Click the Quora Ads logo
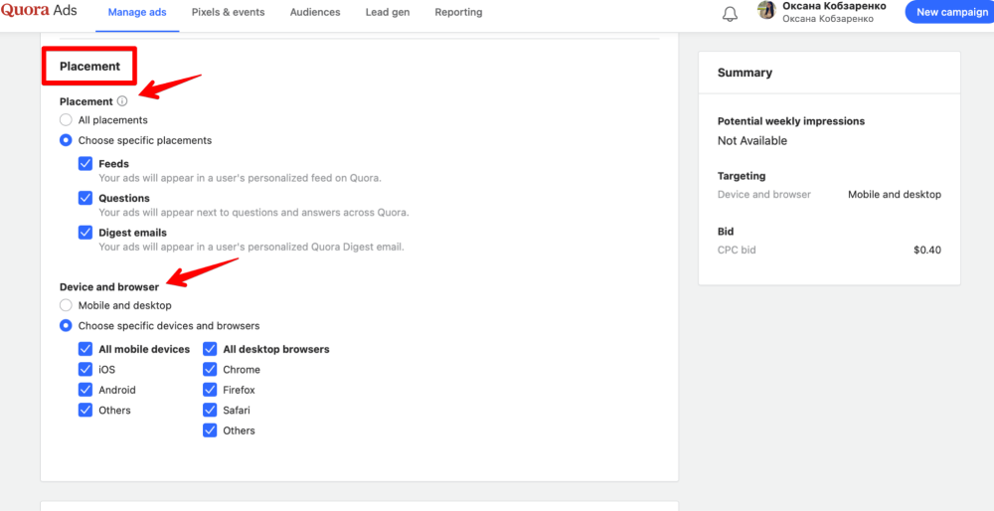Image resolution: width=994 pixels, height=511 pixels. click(39, 11)
